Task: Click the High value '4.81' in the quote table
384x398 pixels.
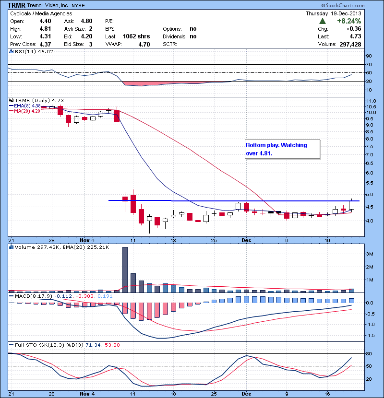Action: click(x=45, y=29)
